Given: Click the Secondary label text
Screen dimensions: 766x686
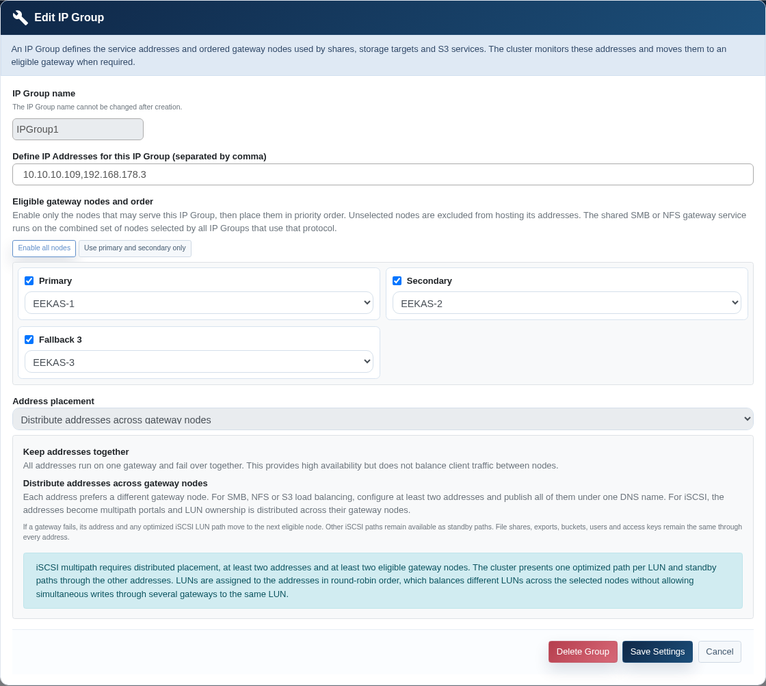Looking at the screenshot, I should (429, 281).
